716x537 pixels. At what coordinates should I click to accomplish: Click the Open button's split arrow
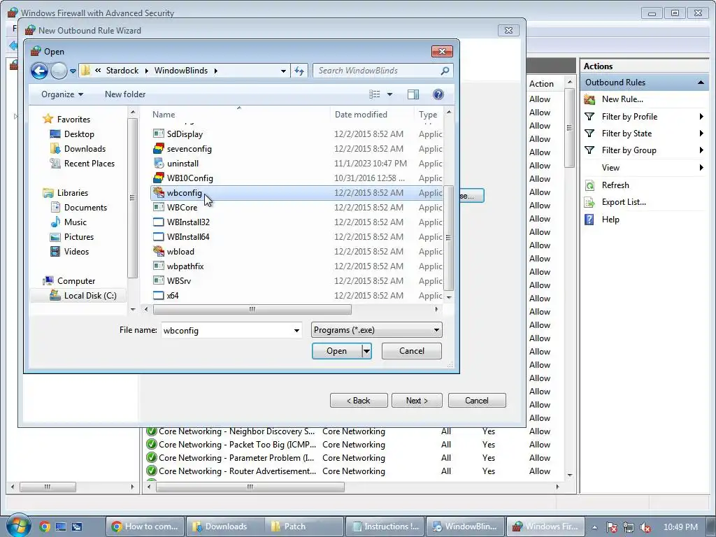pos(366,351)
